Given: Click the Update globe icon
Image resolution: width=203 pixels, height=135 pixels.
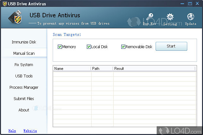Looking at the screenshot, I should [x=190, y=17].
